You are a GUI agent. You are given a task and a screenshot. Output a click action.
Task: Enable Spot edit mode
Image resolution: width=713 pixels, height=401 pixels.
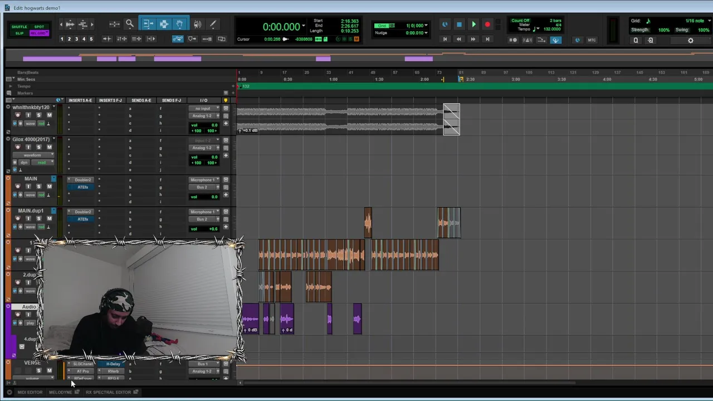coord(39,27)
